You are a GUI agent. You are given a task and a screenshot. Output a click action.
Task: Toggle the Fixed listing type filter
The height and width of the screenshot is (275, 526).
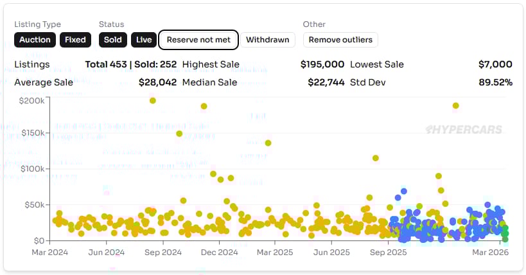[75, 39]
